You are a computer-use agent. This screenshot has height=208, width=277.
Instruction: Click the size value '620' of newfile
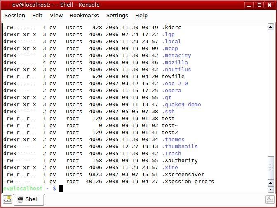[x=97, y=77]
